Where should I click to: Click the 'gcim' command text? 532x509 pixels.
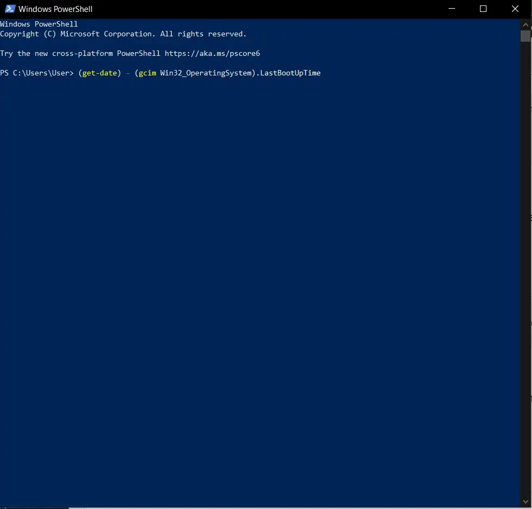(147, 73)
